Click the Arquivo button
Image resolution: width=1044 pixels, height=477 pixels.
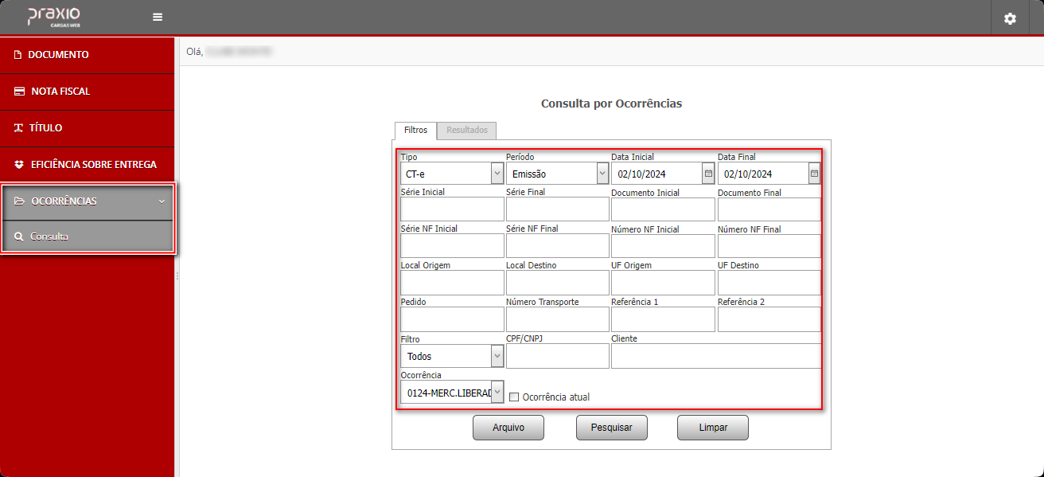508,428
